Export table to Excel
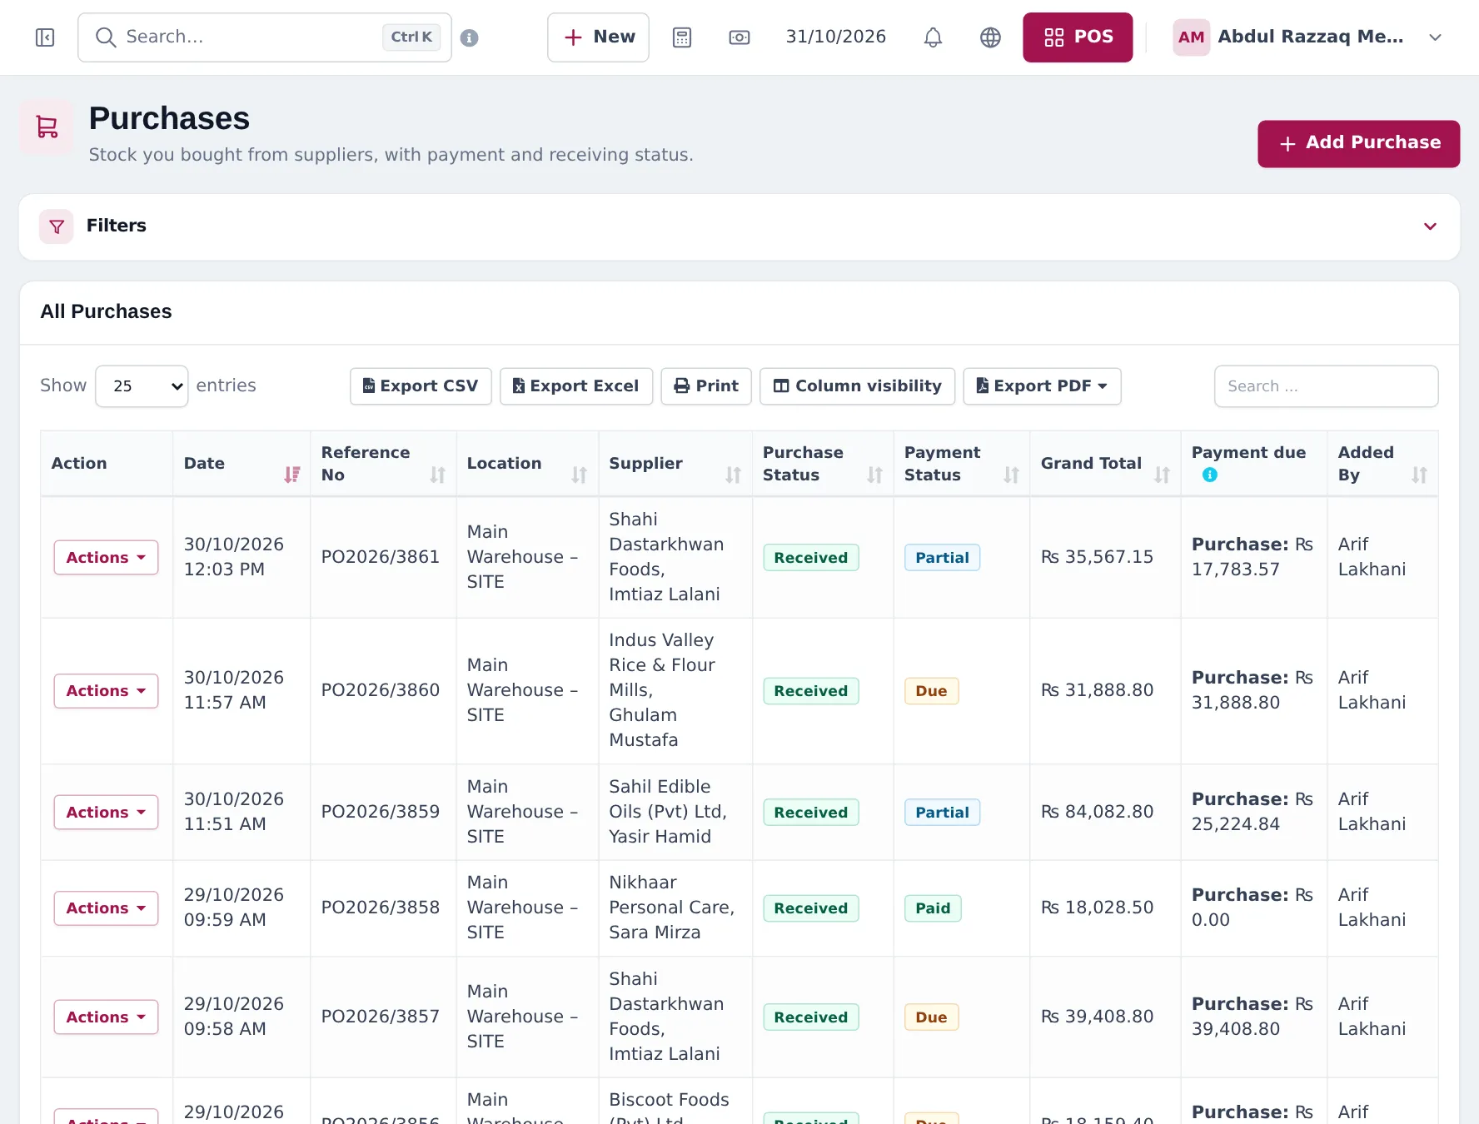This screenshot has width=1479, height=1124. pyautogui.click(x=576, y=386)
